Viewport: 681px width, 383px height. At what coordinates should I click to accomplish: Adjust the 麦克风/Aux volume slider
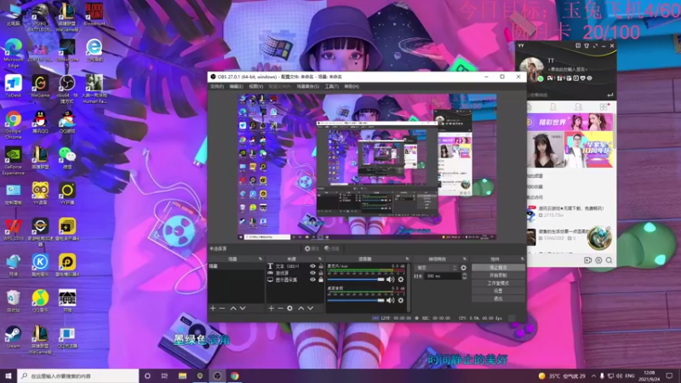click(x=356, y=279)
